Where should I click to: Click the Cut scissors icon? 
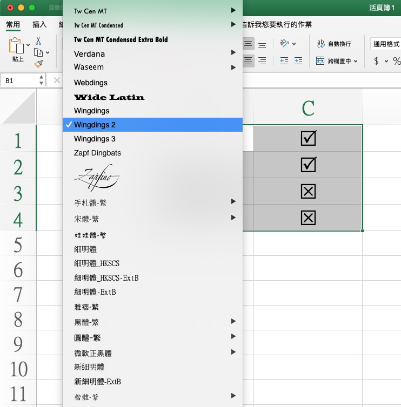coord(38,40)
